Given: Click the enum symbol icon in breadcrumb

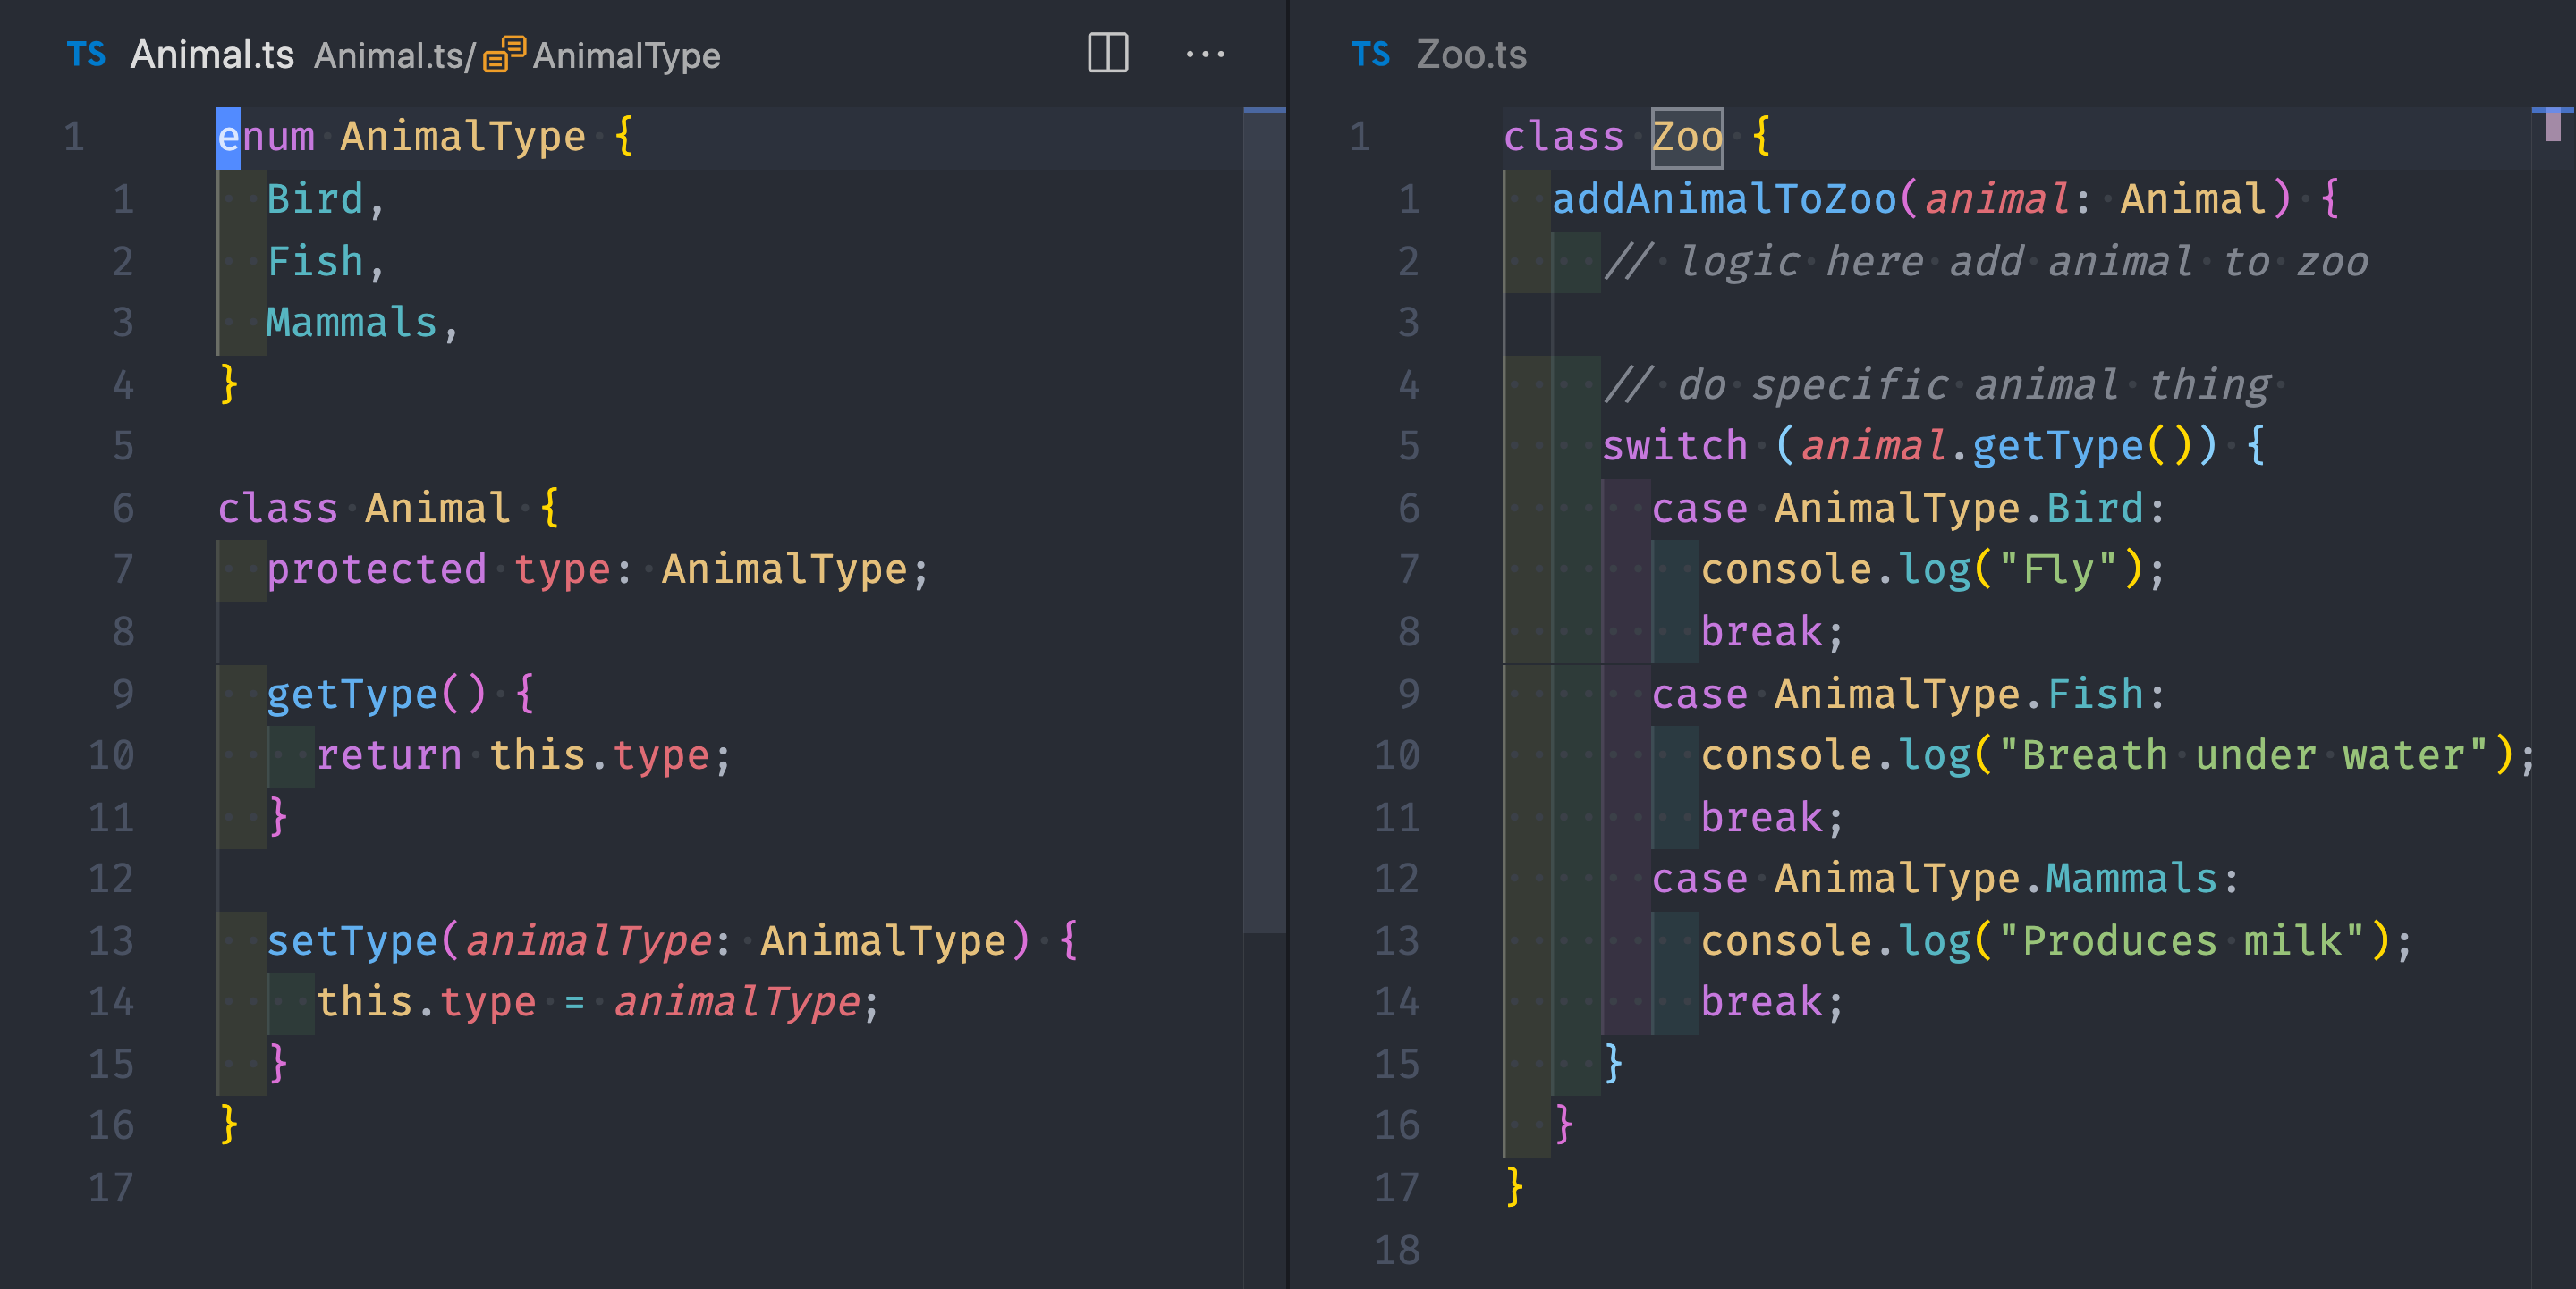Looking at the screenshot, I should tap(504, 54).
